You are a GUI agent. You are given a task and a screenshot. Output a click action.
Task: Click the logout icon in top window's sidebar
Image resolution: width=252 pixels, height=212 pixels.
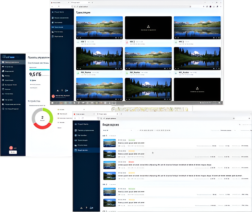(x=66, y=91)
